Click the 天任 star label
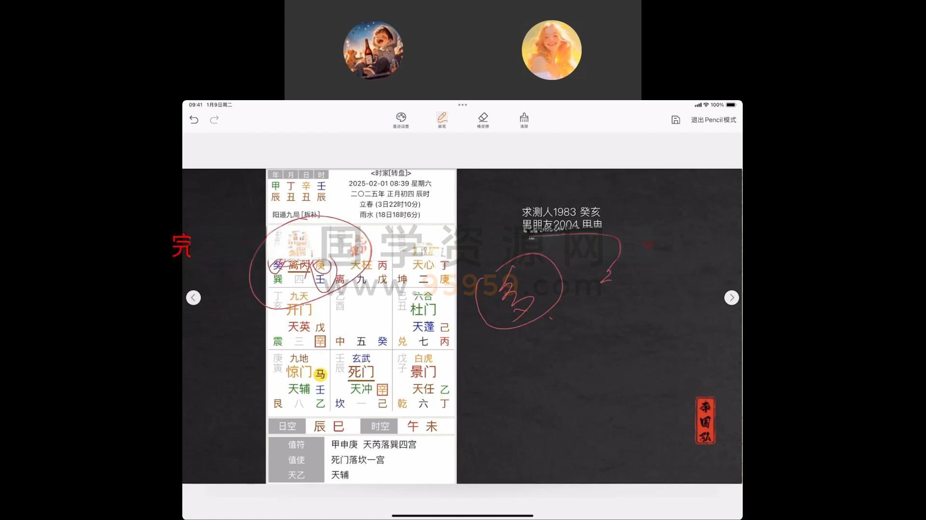926x520 pixels. 423,389
